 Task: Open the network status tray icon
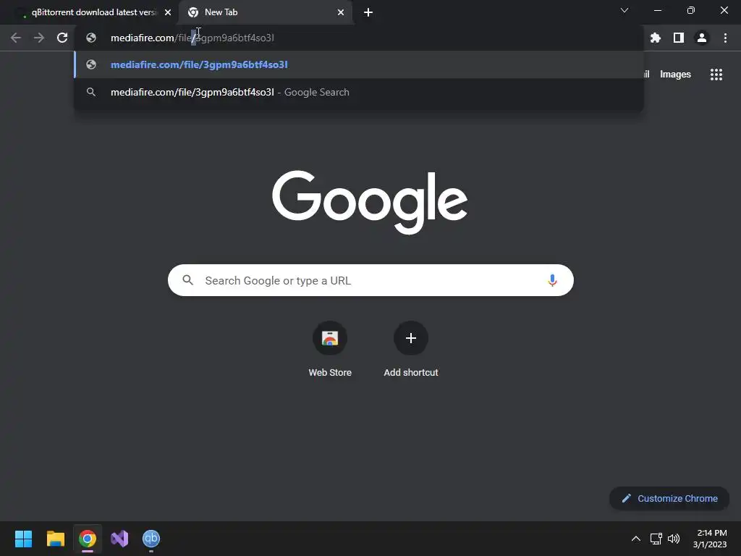coord(656,539)
